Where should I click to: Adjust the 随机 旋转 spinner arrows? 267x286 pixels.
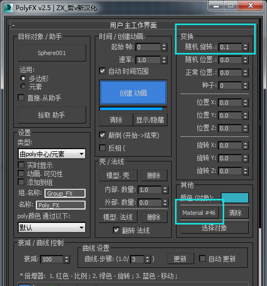[245, 47]
